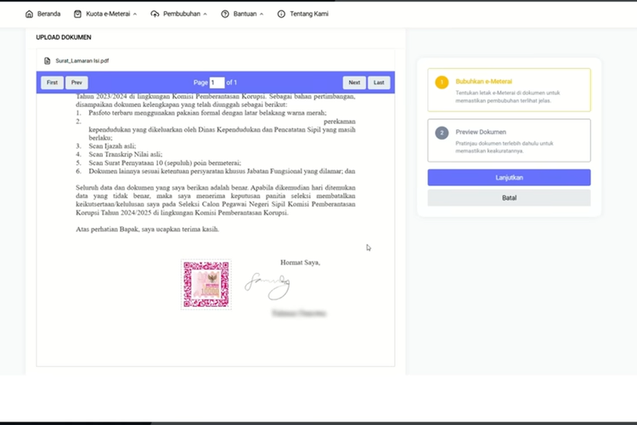
Task: Click the page number input field
Action: point(217,82)
